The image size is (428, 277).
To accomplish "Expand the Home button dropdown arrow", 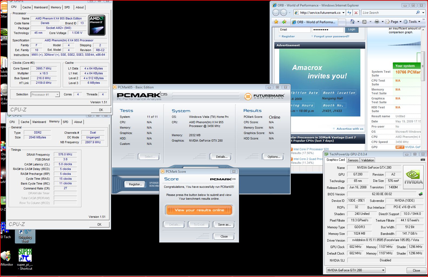I will (358, 22).
